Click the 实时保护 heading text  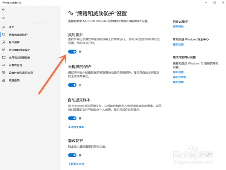click(76, 35)
